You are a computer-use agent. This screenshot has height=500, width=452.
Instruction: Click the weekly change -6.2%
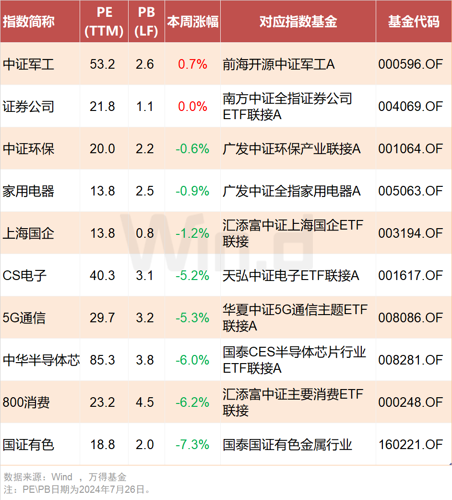(192, 402)
